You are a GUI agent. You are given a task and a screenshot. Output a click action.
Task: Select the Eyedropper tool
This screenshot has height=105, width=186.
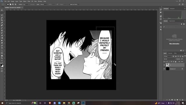(2, 23)
